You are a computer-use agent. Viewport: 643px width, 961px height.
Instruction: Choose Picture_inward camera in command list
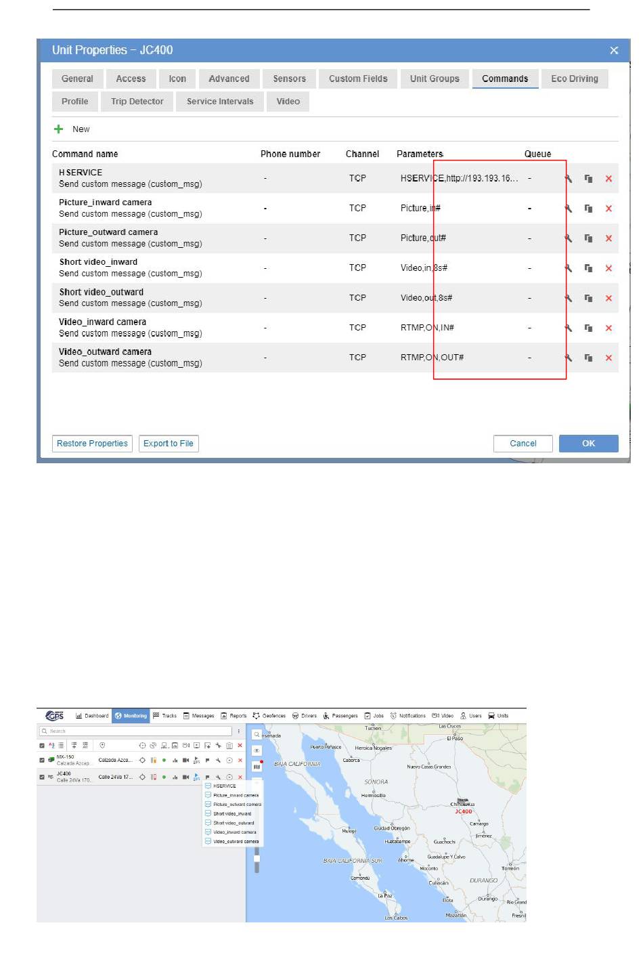pyautogui.click(x=236, y=795)
